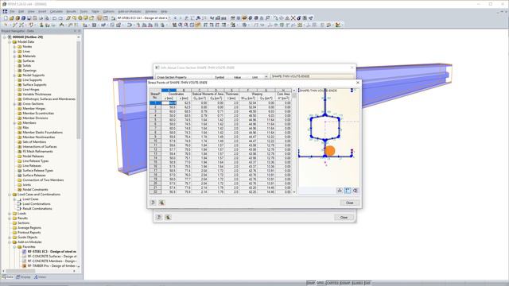Select RF-CONCRETE Surfaces module entry

tap(52, 256)
